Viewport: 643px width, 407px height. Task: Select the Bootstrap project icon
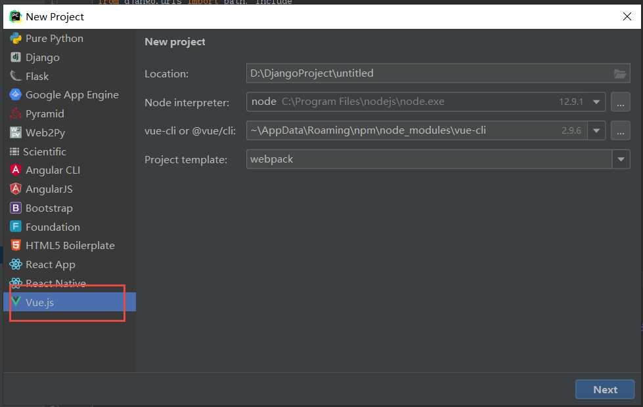16,208
